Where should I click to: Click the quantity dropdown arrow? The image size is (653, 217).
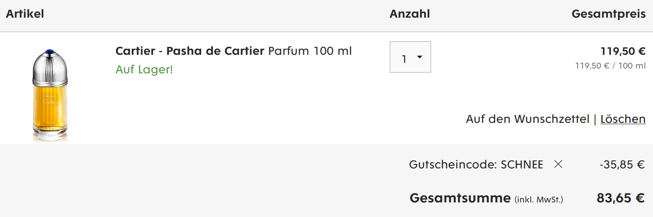pos(420,57)
